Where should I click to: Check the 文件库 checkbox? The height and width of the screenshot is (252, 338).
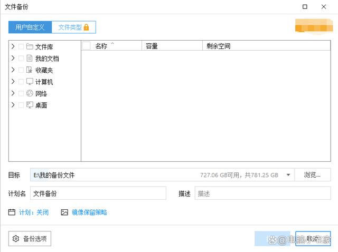click(21, 46)
